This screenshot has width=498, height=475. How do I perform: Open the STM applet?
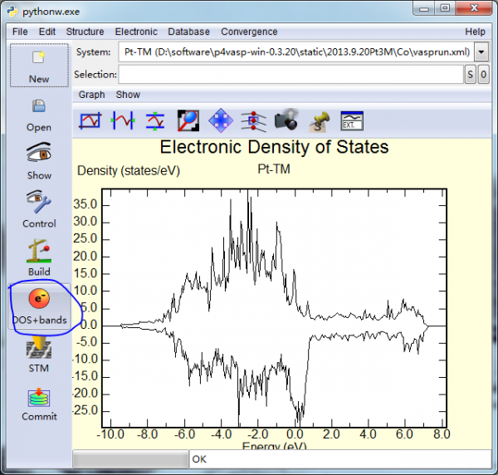(x=38, y=355)
